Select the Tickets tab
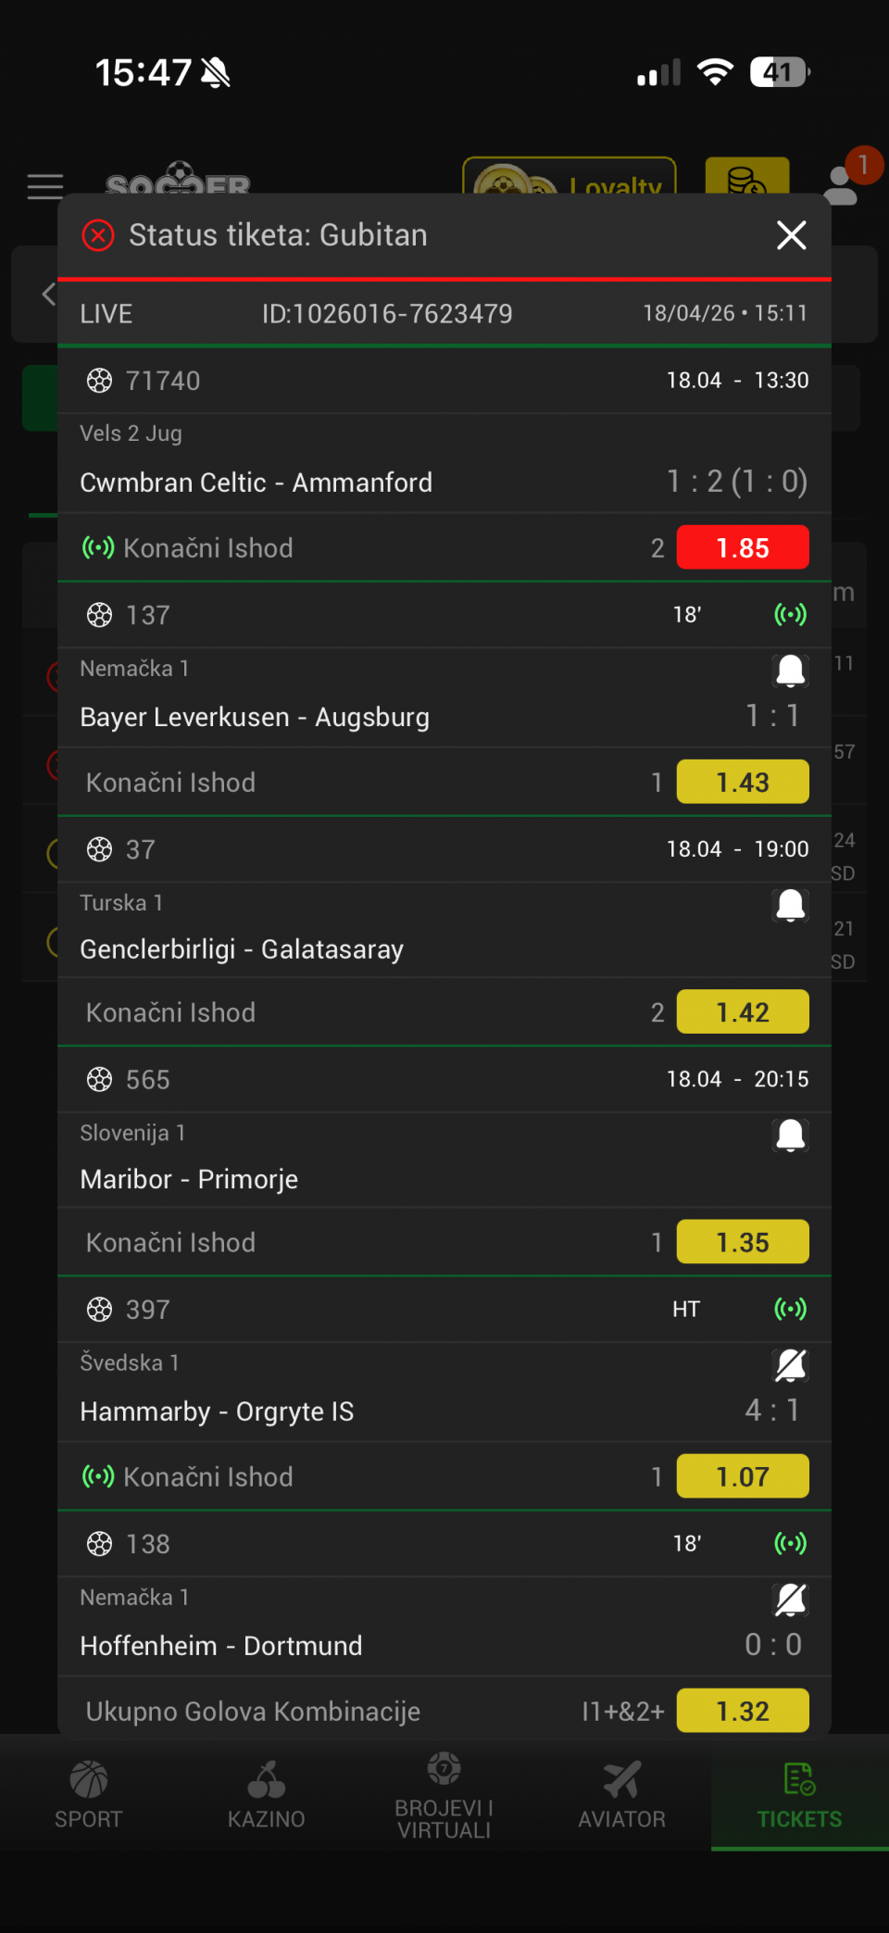Viewport: 889px width, 1933px height. coord(799,1795)
